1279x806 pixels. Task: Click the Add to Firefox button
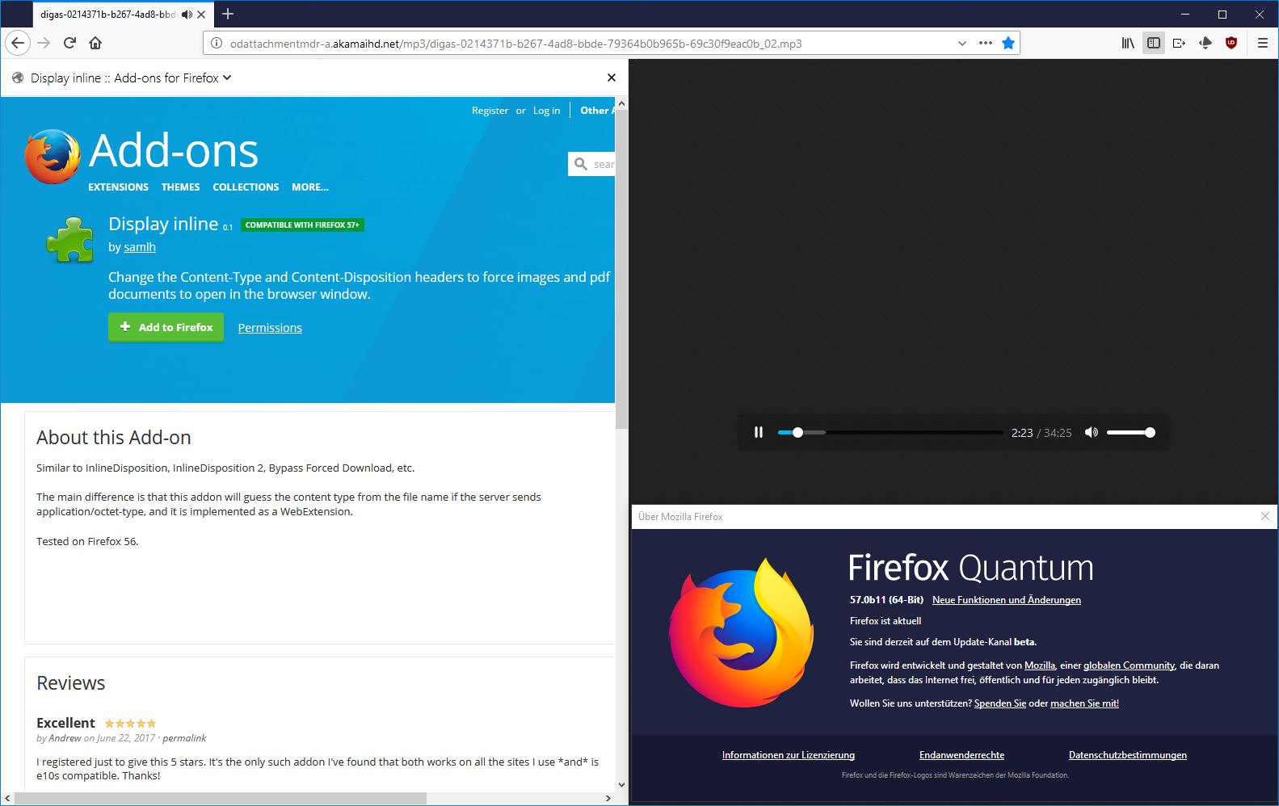[x=166, y=327]
